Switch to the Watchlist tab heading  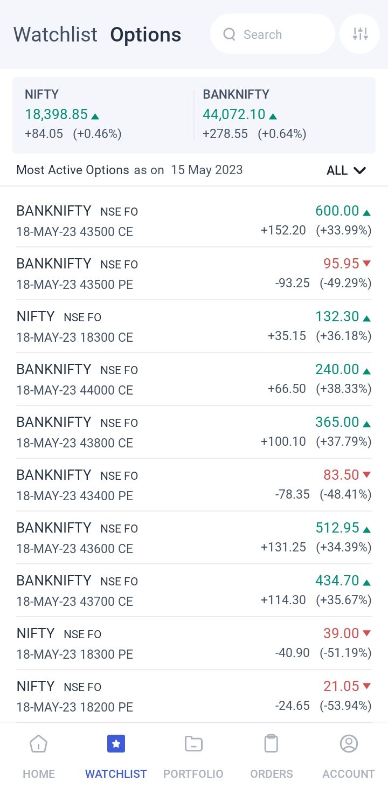click(x=56, y=34)
